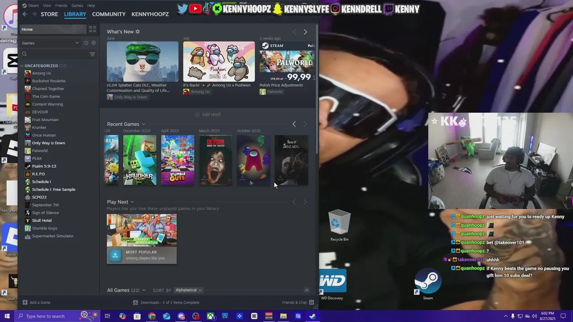Open Alphabetical sort dropdown
This screenshot has height=322, width=573.
[x=188, y=290]
